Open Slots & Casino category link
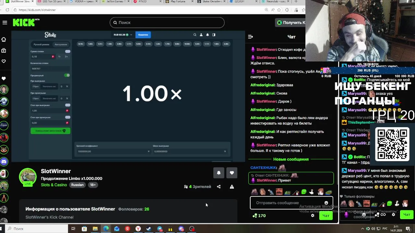 click(54, 185)
